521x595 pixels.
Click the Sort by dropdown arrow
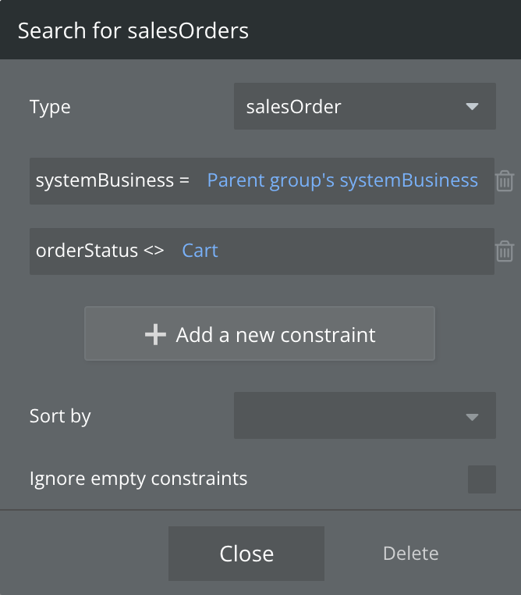[472, 418]
